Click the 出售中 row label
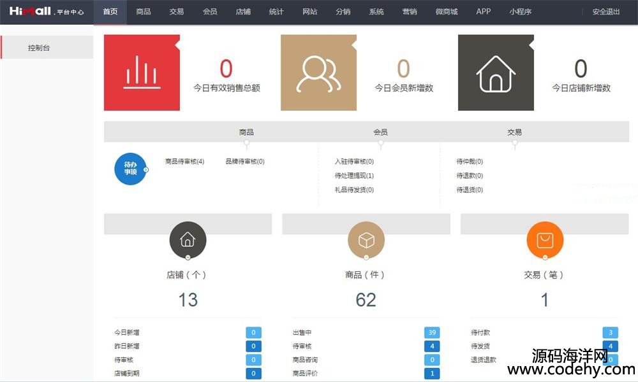 [302, 332]
